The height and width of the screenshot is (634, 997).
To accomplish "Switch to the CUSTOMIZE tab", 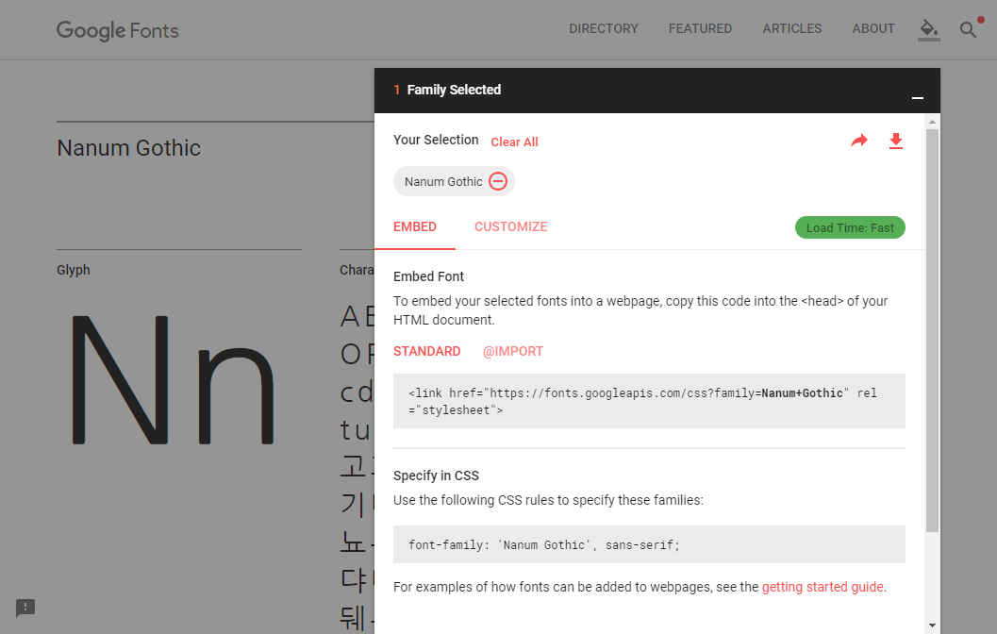I will (x=510, y=226).
